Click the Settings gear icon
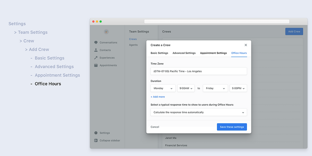Image resolution: width=312 pixels, height=156 pixels. point(96,133)
